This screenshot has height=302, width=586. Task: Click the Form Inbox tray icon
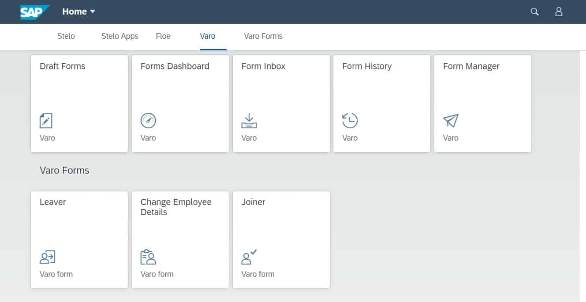point(249,120)
